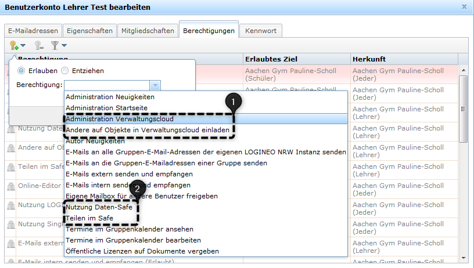Click lock icon of Online-Editor row

pos(11,187)
